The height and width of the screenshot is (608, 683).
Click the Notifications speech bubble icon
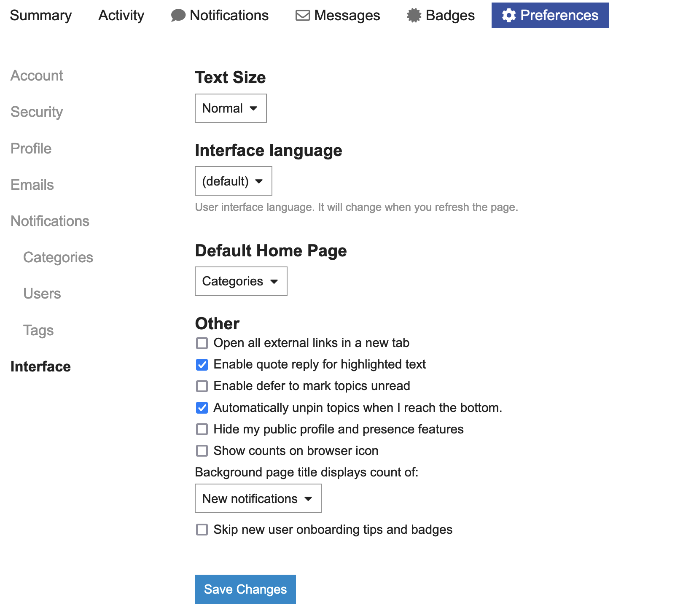[178, 16]
